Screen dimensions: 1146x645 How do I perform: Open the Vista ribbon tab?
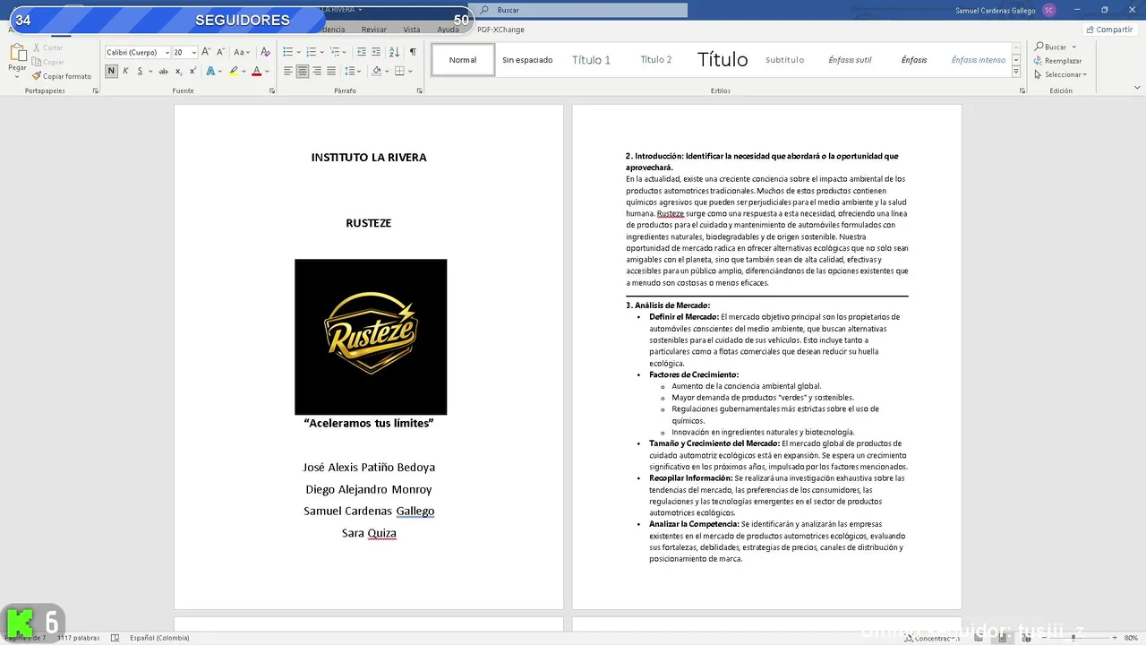click(x=412, y=30)
